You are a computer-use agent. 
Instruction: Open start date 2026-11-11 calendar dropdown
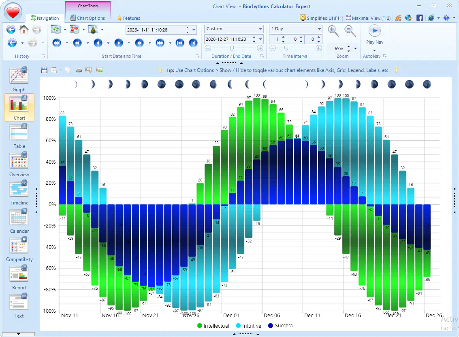[x=194, y=30]
